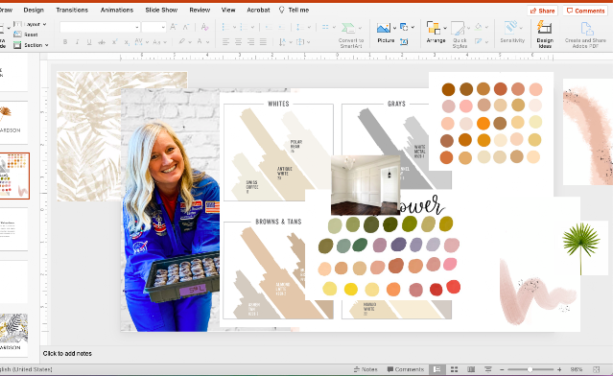
Task: Start Slide Show from status bar
Action: pos(488,369)
